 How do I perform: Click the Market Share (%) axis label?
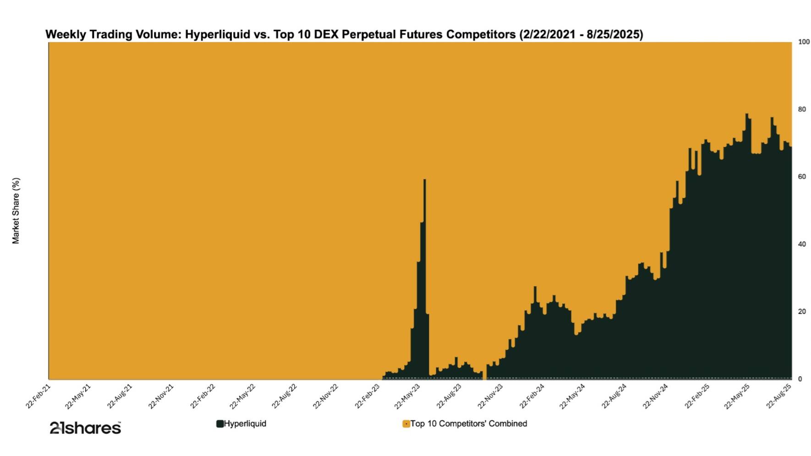tap(16, 211)
